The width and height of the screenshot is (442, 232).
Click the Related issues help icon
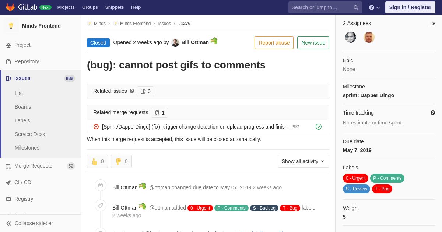pos(132,91)
